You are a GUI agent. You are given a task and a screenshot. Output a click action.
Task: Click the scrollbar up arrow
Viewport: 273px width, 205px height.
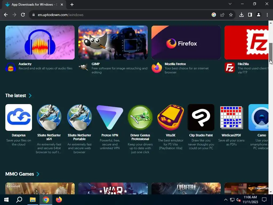271,23
